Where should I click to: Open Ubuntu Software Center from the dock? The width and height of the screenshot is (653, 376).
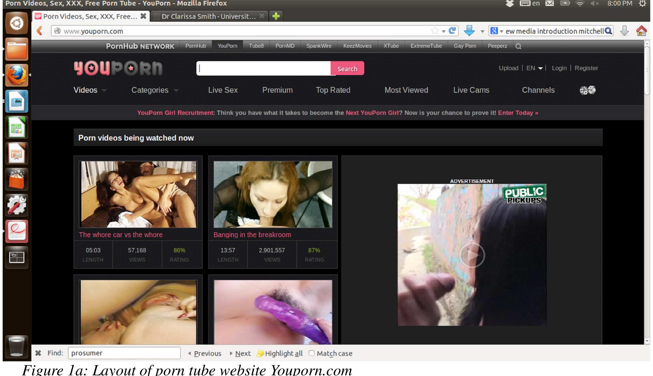17,179
